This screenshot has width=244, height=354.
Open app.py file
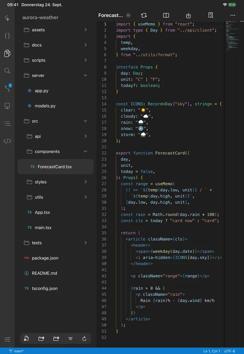55,90
